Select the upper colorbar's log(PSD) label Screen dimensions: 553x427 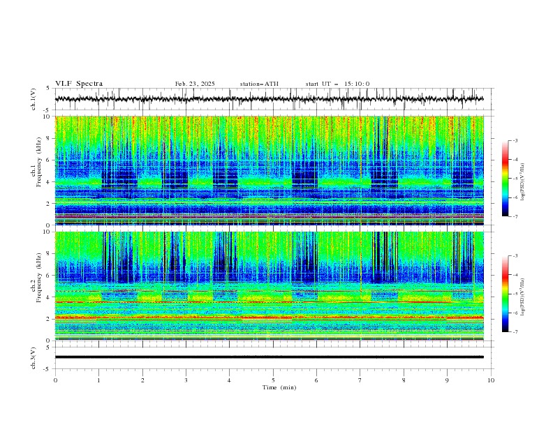click(x=522, y=182)
